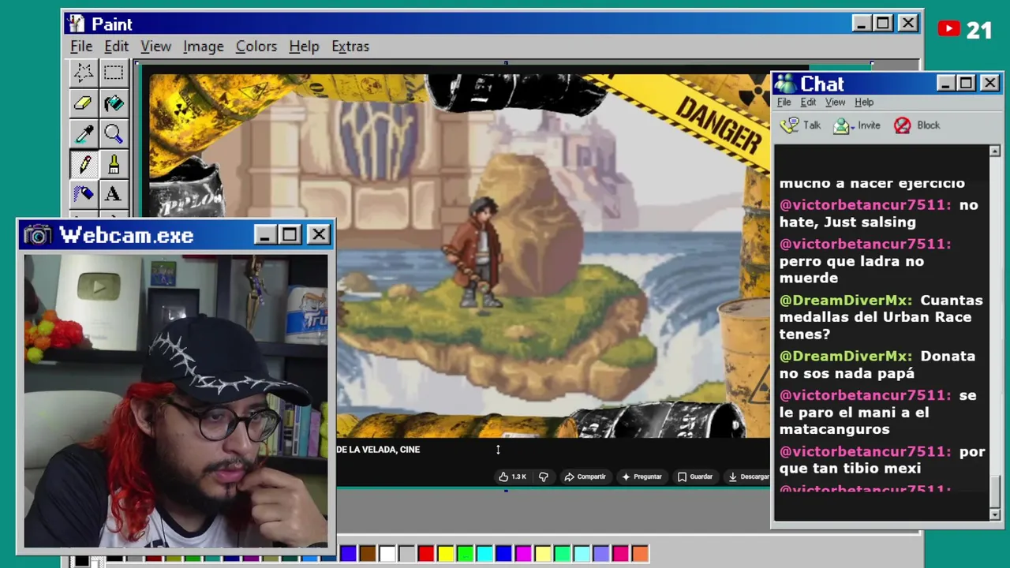This screenshot has height=568, width=1010.
Task: Pick the Airbrush spray tool
Action: point(84,193)
